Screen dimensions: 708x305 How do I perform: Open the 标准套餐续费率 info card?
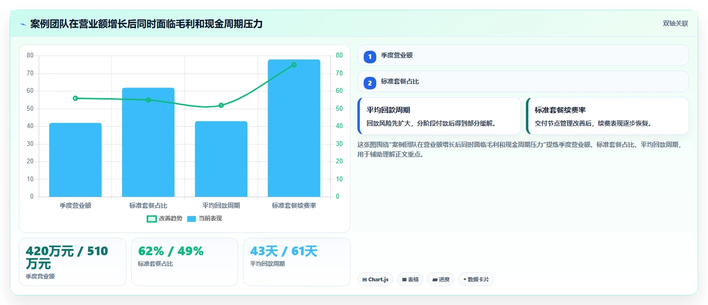[607, 116]
